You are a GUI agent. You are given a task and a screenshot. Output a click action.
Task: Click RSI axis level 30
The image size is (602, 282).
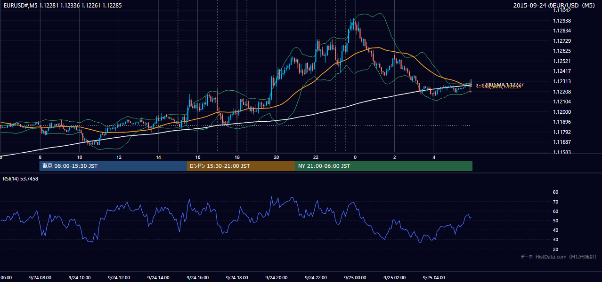click(x=555, y=239)
